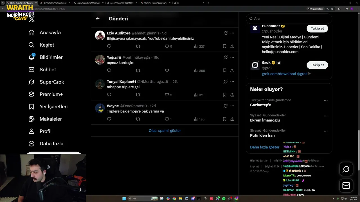The image size is (360, 202).
Task: Bookmark Wayne's comment
Action: click(x=224, y=119)
